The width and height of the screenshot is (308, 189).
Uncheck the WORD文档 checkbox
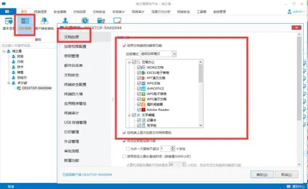139,67
